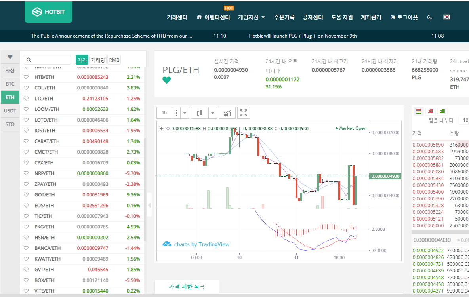The height and width of the screenshot is (297, 469).
Task: Favorite the NRP/ETH pair heart
Action: 26,173
